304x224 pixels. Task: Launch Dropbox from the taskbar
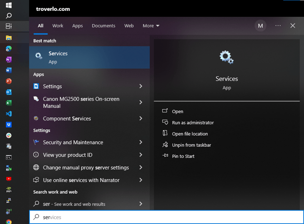pos(9,125)
